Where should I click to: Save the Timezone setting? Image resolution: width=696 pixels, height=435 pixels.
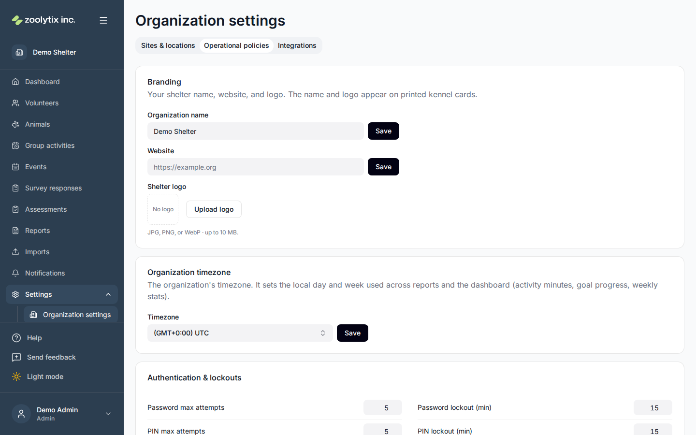tap(352, 333)
